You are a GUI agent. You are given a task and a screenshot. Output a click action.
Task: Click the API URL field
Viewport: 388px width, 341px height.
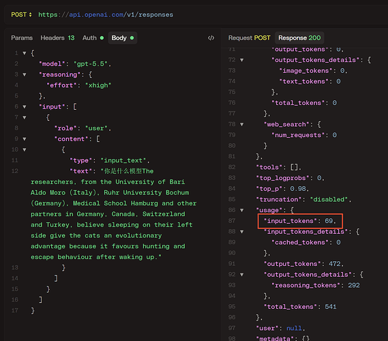tap(106, 14)
